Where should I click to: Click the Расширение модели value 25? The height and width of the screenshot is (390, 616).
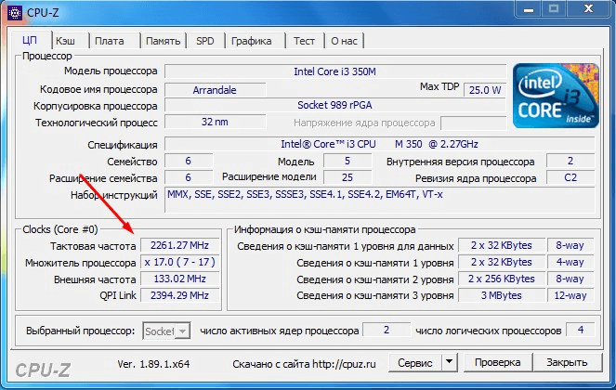point(347,177)
